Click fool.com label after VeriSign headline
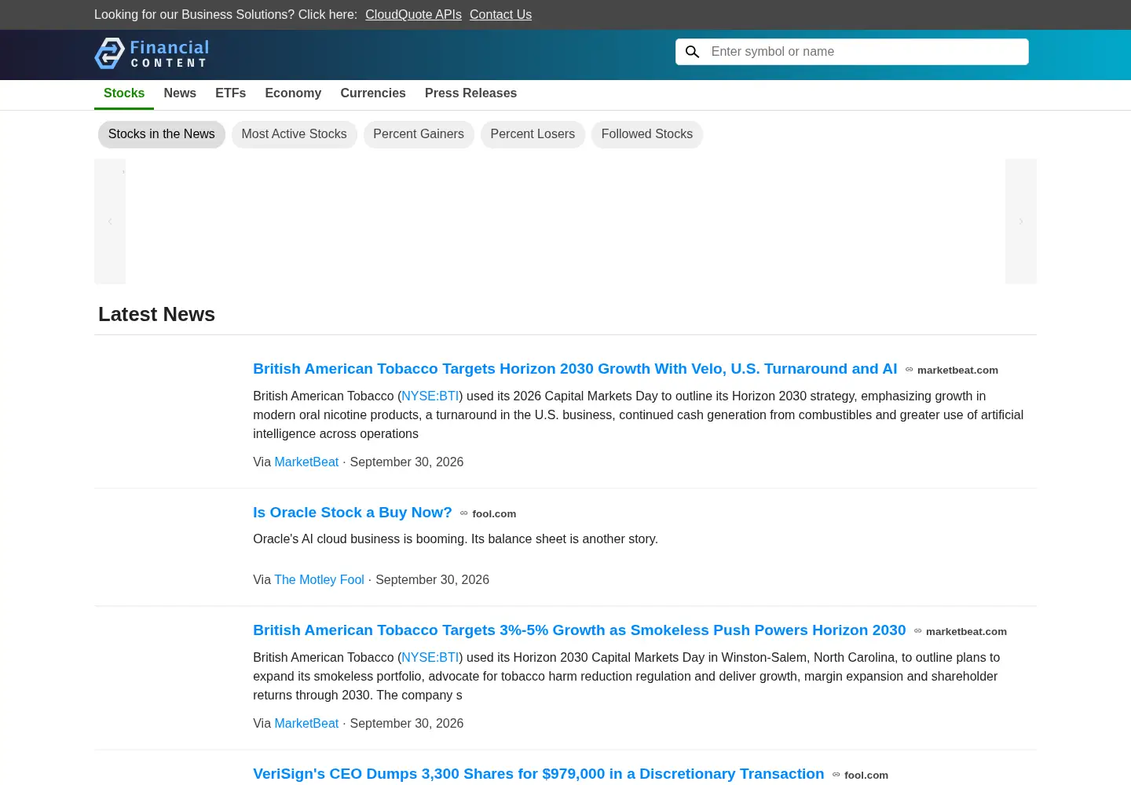Viewport: 1131px width, 785px height. coord(866,776)
